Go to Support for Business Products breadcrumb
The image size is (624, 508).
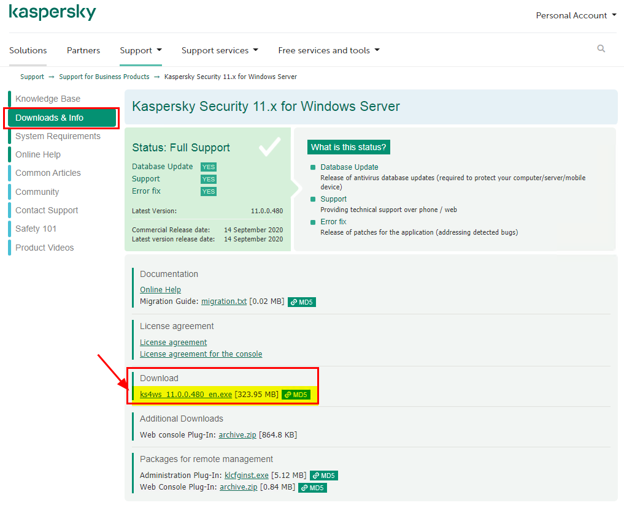(x=104, y=77)
